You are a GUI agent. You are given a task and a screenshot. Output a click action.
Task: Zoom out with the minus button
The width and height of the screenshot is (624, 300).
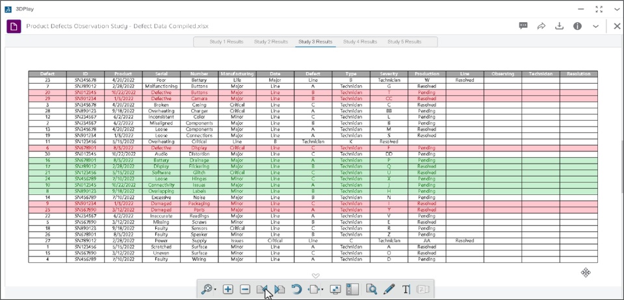[x=246, y=289]
